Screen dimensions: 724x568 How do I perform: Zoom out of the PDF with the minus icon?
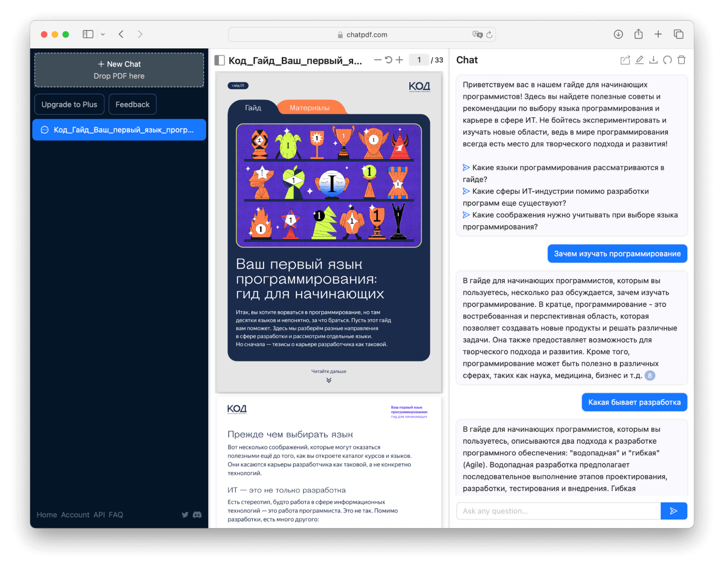pyautogui.click(x=378, y=60)
